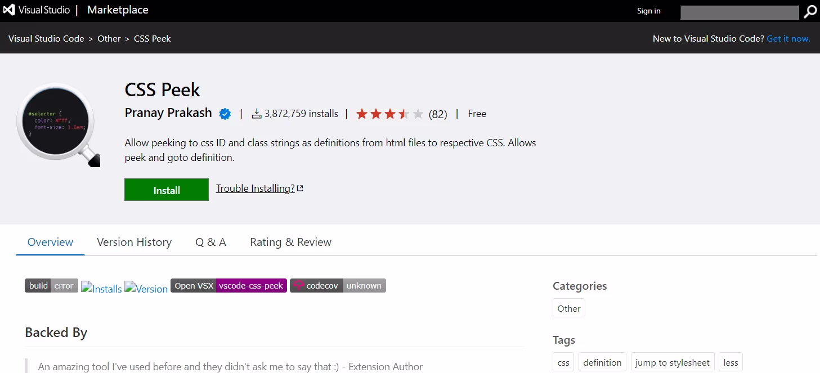Go to Visual Studio Code breadcrumb
820x373 pixels.
coord(46,39)
